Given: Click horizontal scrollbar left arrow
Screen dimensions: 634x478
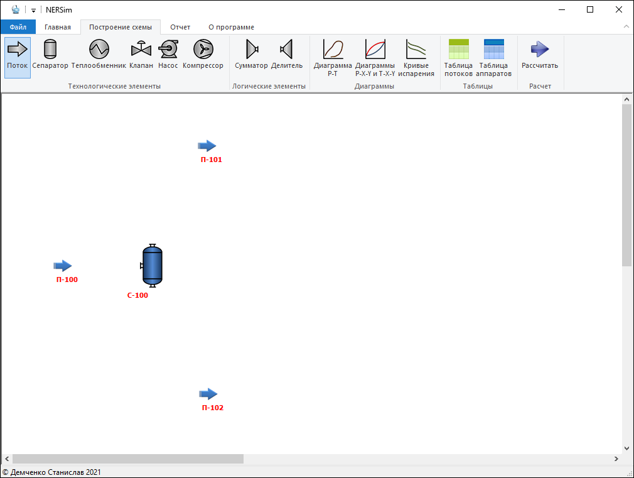Looking at the screenshot, I should tap(7, 459).
